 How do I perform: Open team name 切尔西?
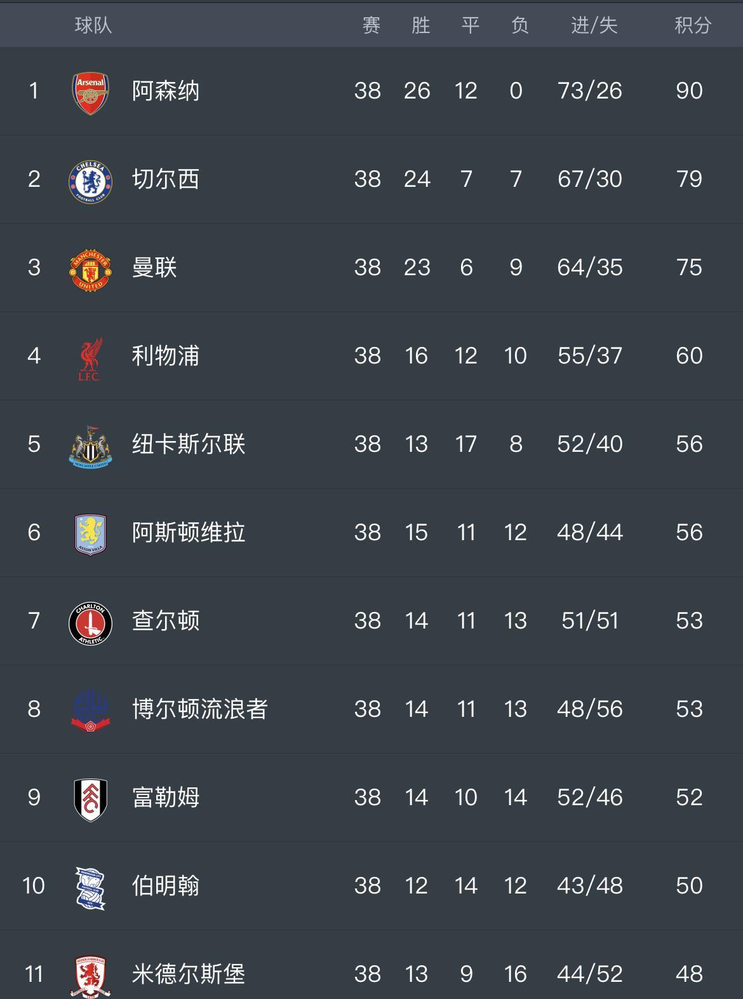[166, 179]
